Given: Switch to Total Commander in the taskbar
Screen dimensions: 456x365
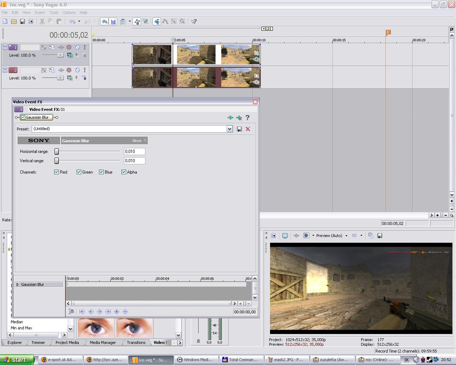Looking at the screenshot, I should (x=242, y=360).
